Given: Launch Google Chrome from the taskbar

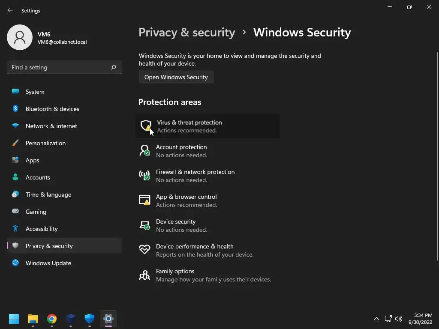Looking at the screenshot, I should click(52, 319).
